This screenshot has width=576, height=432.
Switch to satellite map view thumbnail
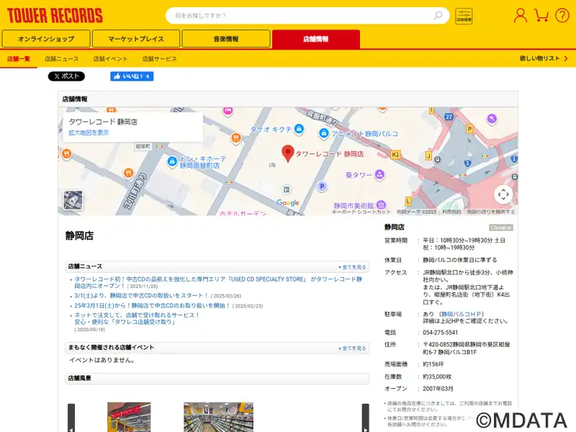click(x=73, y=200)
